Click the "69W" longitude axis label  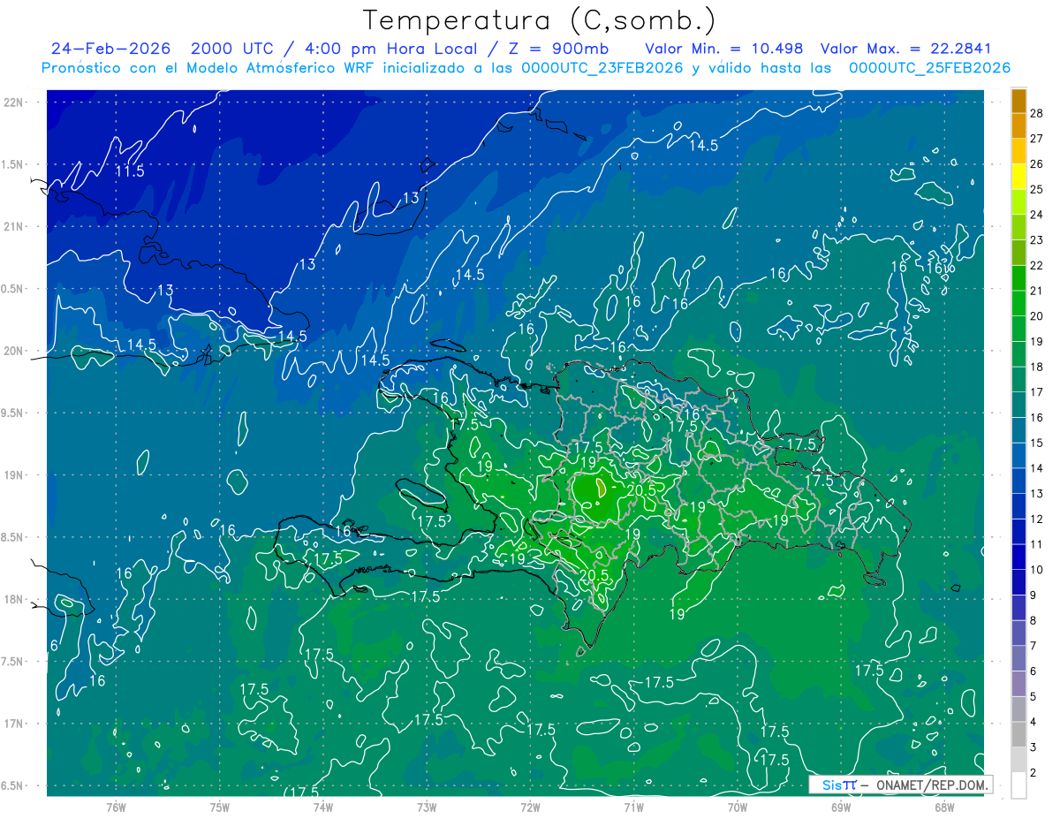point(841,808)
